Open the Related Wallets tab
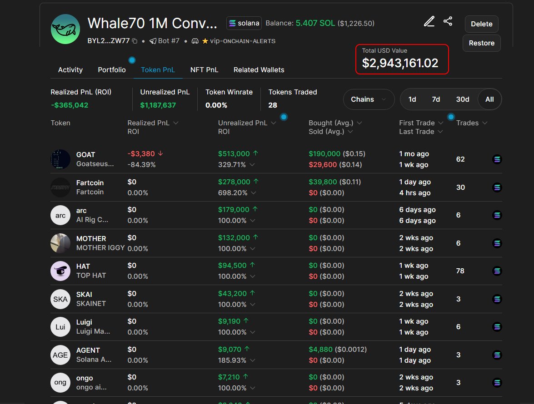The image size is (534, 404). [259, 70]
